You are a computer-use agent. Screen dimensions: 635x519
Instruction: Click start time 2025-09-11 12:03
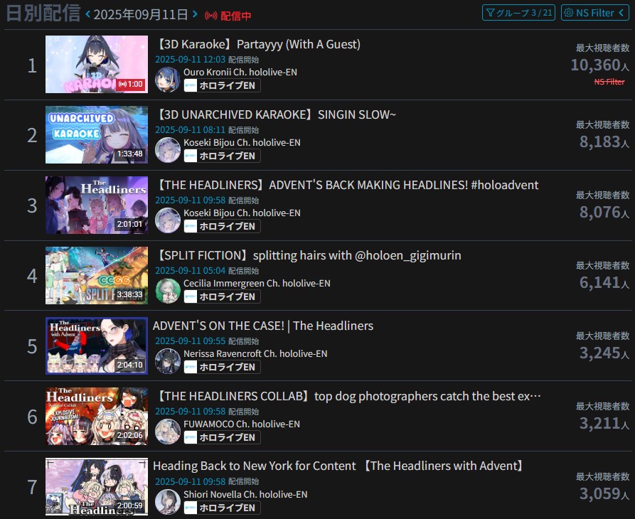190,60
